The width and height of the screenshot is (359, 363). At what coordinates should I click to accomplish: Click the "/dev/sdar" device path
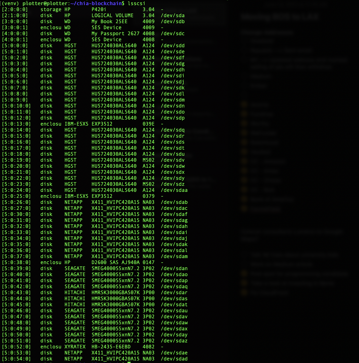click(x=174, y=292)
